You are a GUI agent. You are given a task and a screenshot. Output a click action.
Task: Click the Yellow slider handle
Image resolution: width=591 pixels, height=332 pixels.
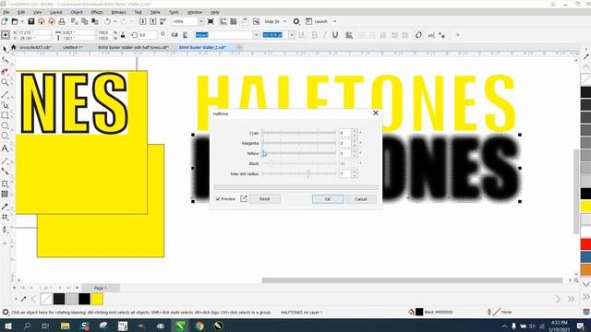click(263, 153)
